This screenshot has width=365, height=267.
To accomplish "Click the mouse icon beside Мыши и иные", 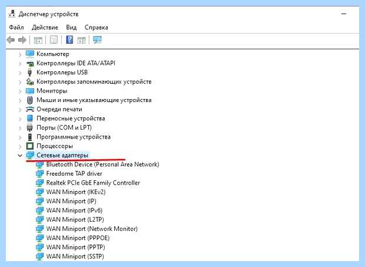I will pyautogui.click(x=29, y=100).
